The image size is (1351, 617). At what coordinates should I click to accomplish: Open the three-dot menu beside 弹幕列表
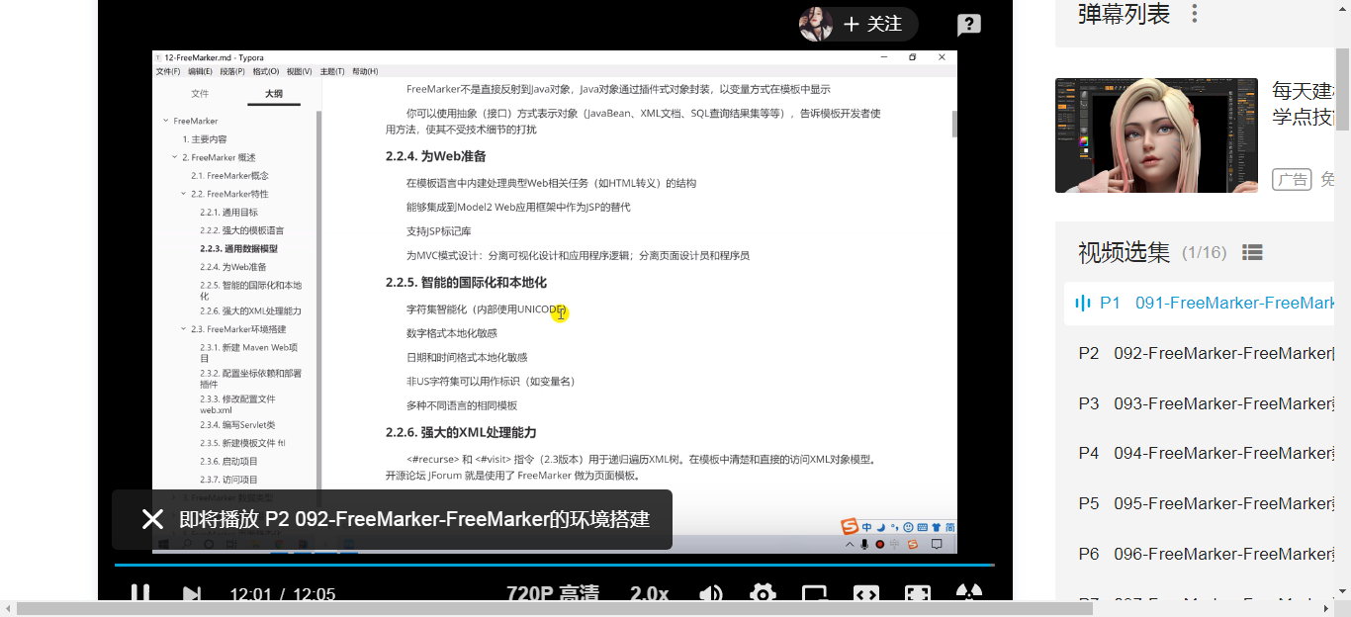[x=1195, y=14]
